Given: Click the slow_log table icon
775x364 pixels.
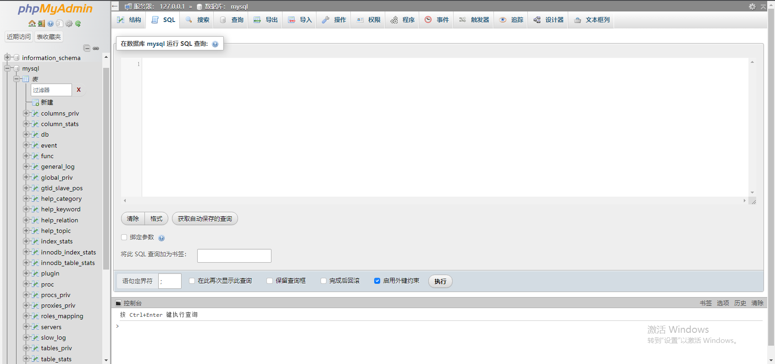Looking at the screenshot, I should click(x=35, y=338).
